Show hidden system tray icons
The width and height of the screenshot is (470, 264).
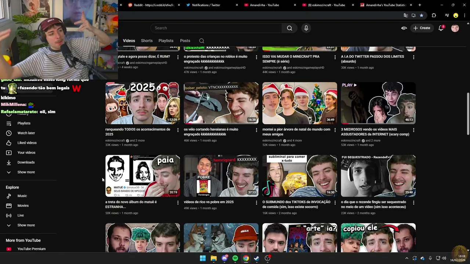(x=406, y=258)
